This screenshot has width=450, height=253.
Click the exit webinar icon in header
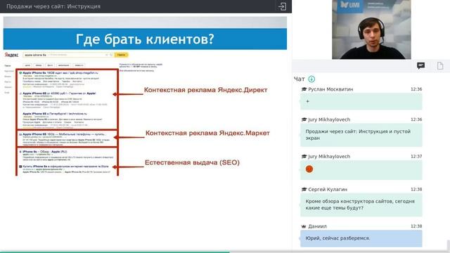[282, 6]
